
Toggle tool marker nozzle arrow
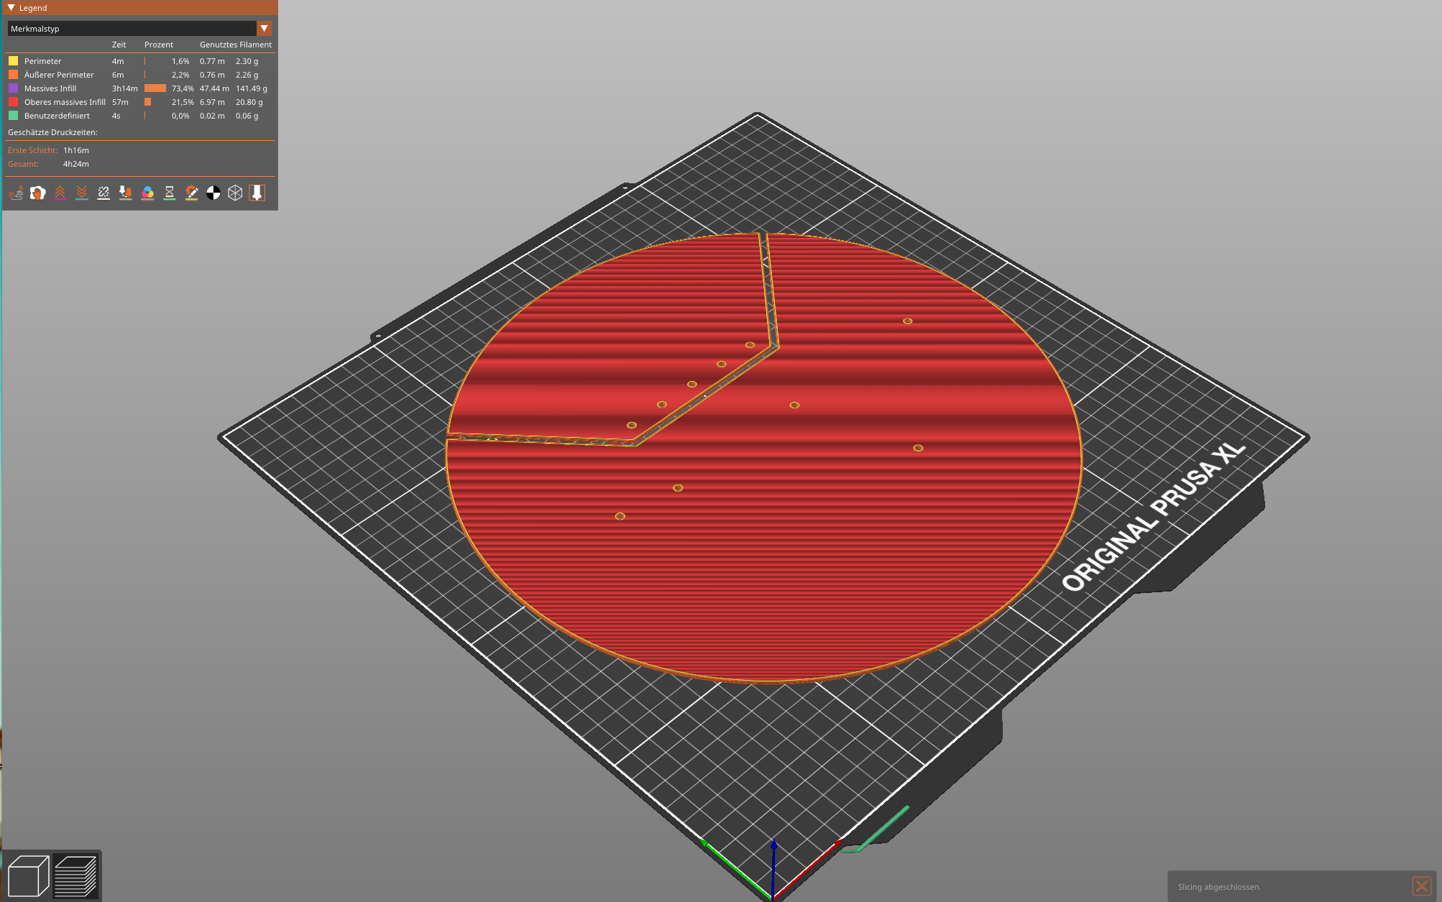[x=257, y=193]
